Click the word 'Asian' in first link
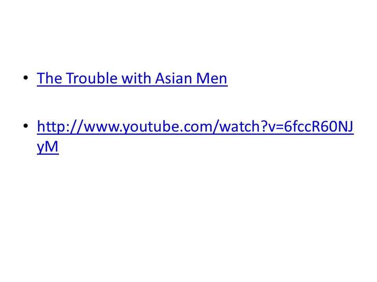 pos(174,78)
